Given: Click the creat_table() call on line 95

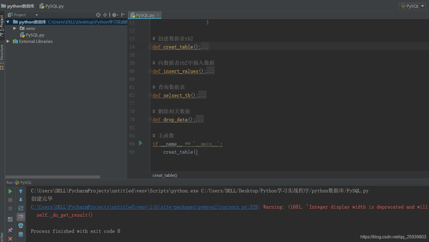Looking at the screenshot, I should tap(181, 152).
